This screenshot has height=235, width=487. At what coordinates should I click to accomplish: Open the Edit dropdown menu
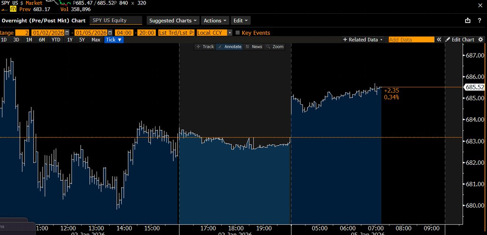click(241, 20)
